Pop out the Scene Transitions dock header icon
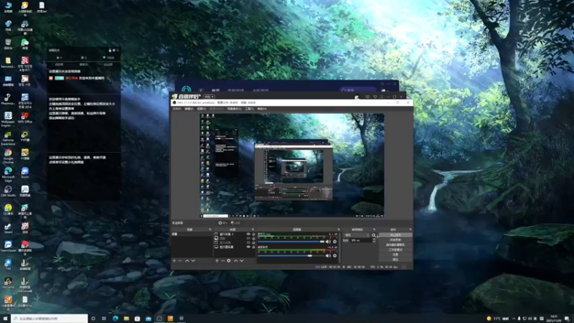574x323 pixels. (374, 229)
